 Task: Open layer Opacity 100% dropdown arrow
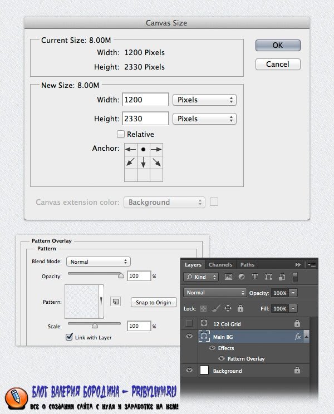coord(293,293)
